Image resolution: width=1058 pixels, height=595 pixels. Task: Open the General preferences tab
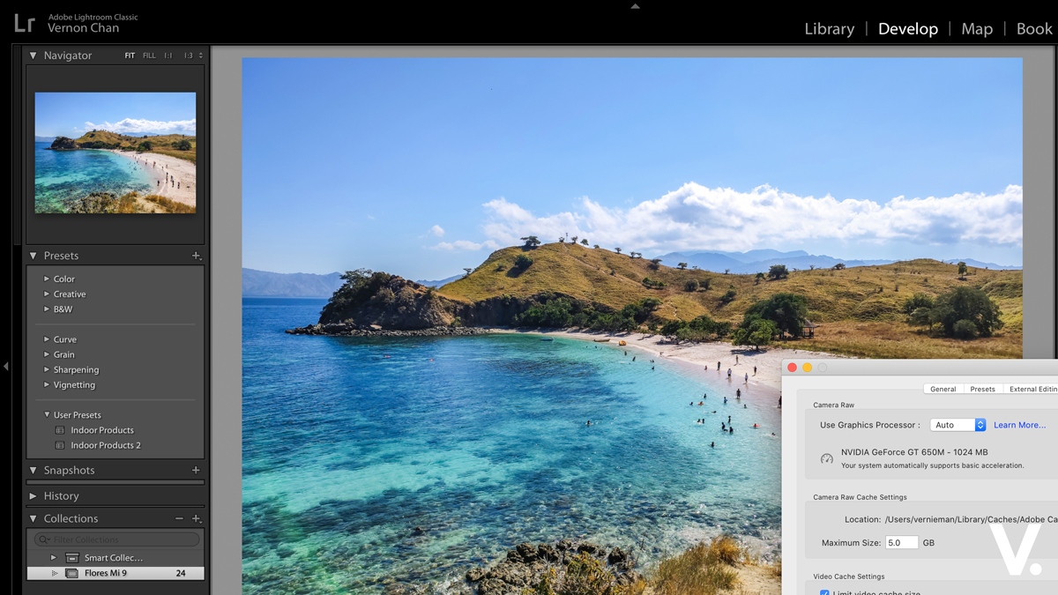click(x=943, y=389)
